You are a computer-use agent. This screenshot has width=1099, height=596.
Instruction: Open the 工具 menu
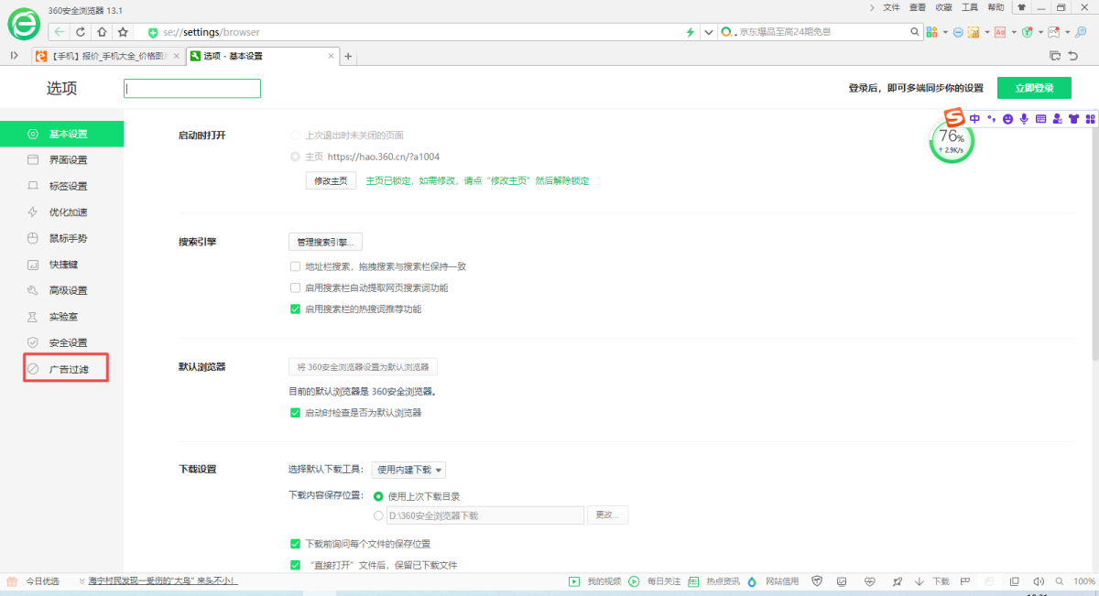click(x=970, y=7)
